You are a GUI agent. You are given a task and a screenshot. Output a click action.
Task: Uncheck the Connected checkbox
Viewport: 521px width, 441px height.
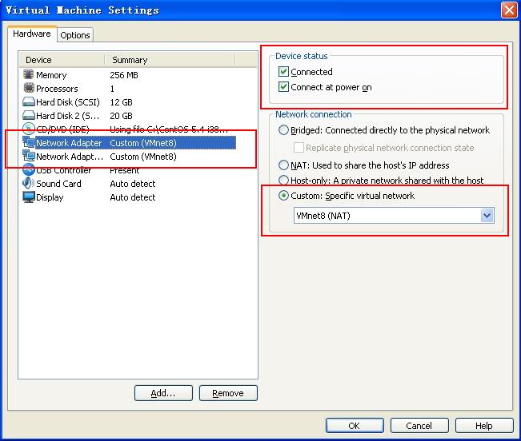click(x=283, y=72)
